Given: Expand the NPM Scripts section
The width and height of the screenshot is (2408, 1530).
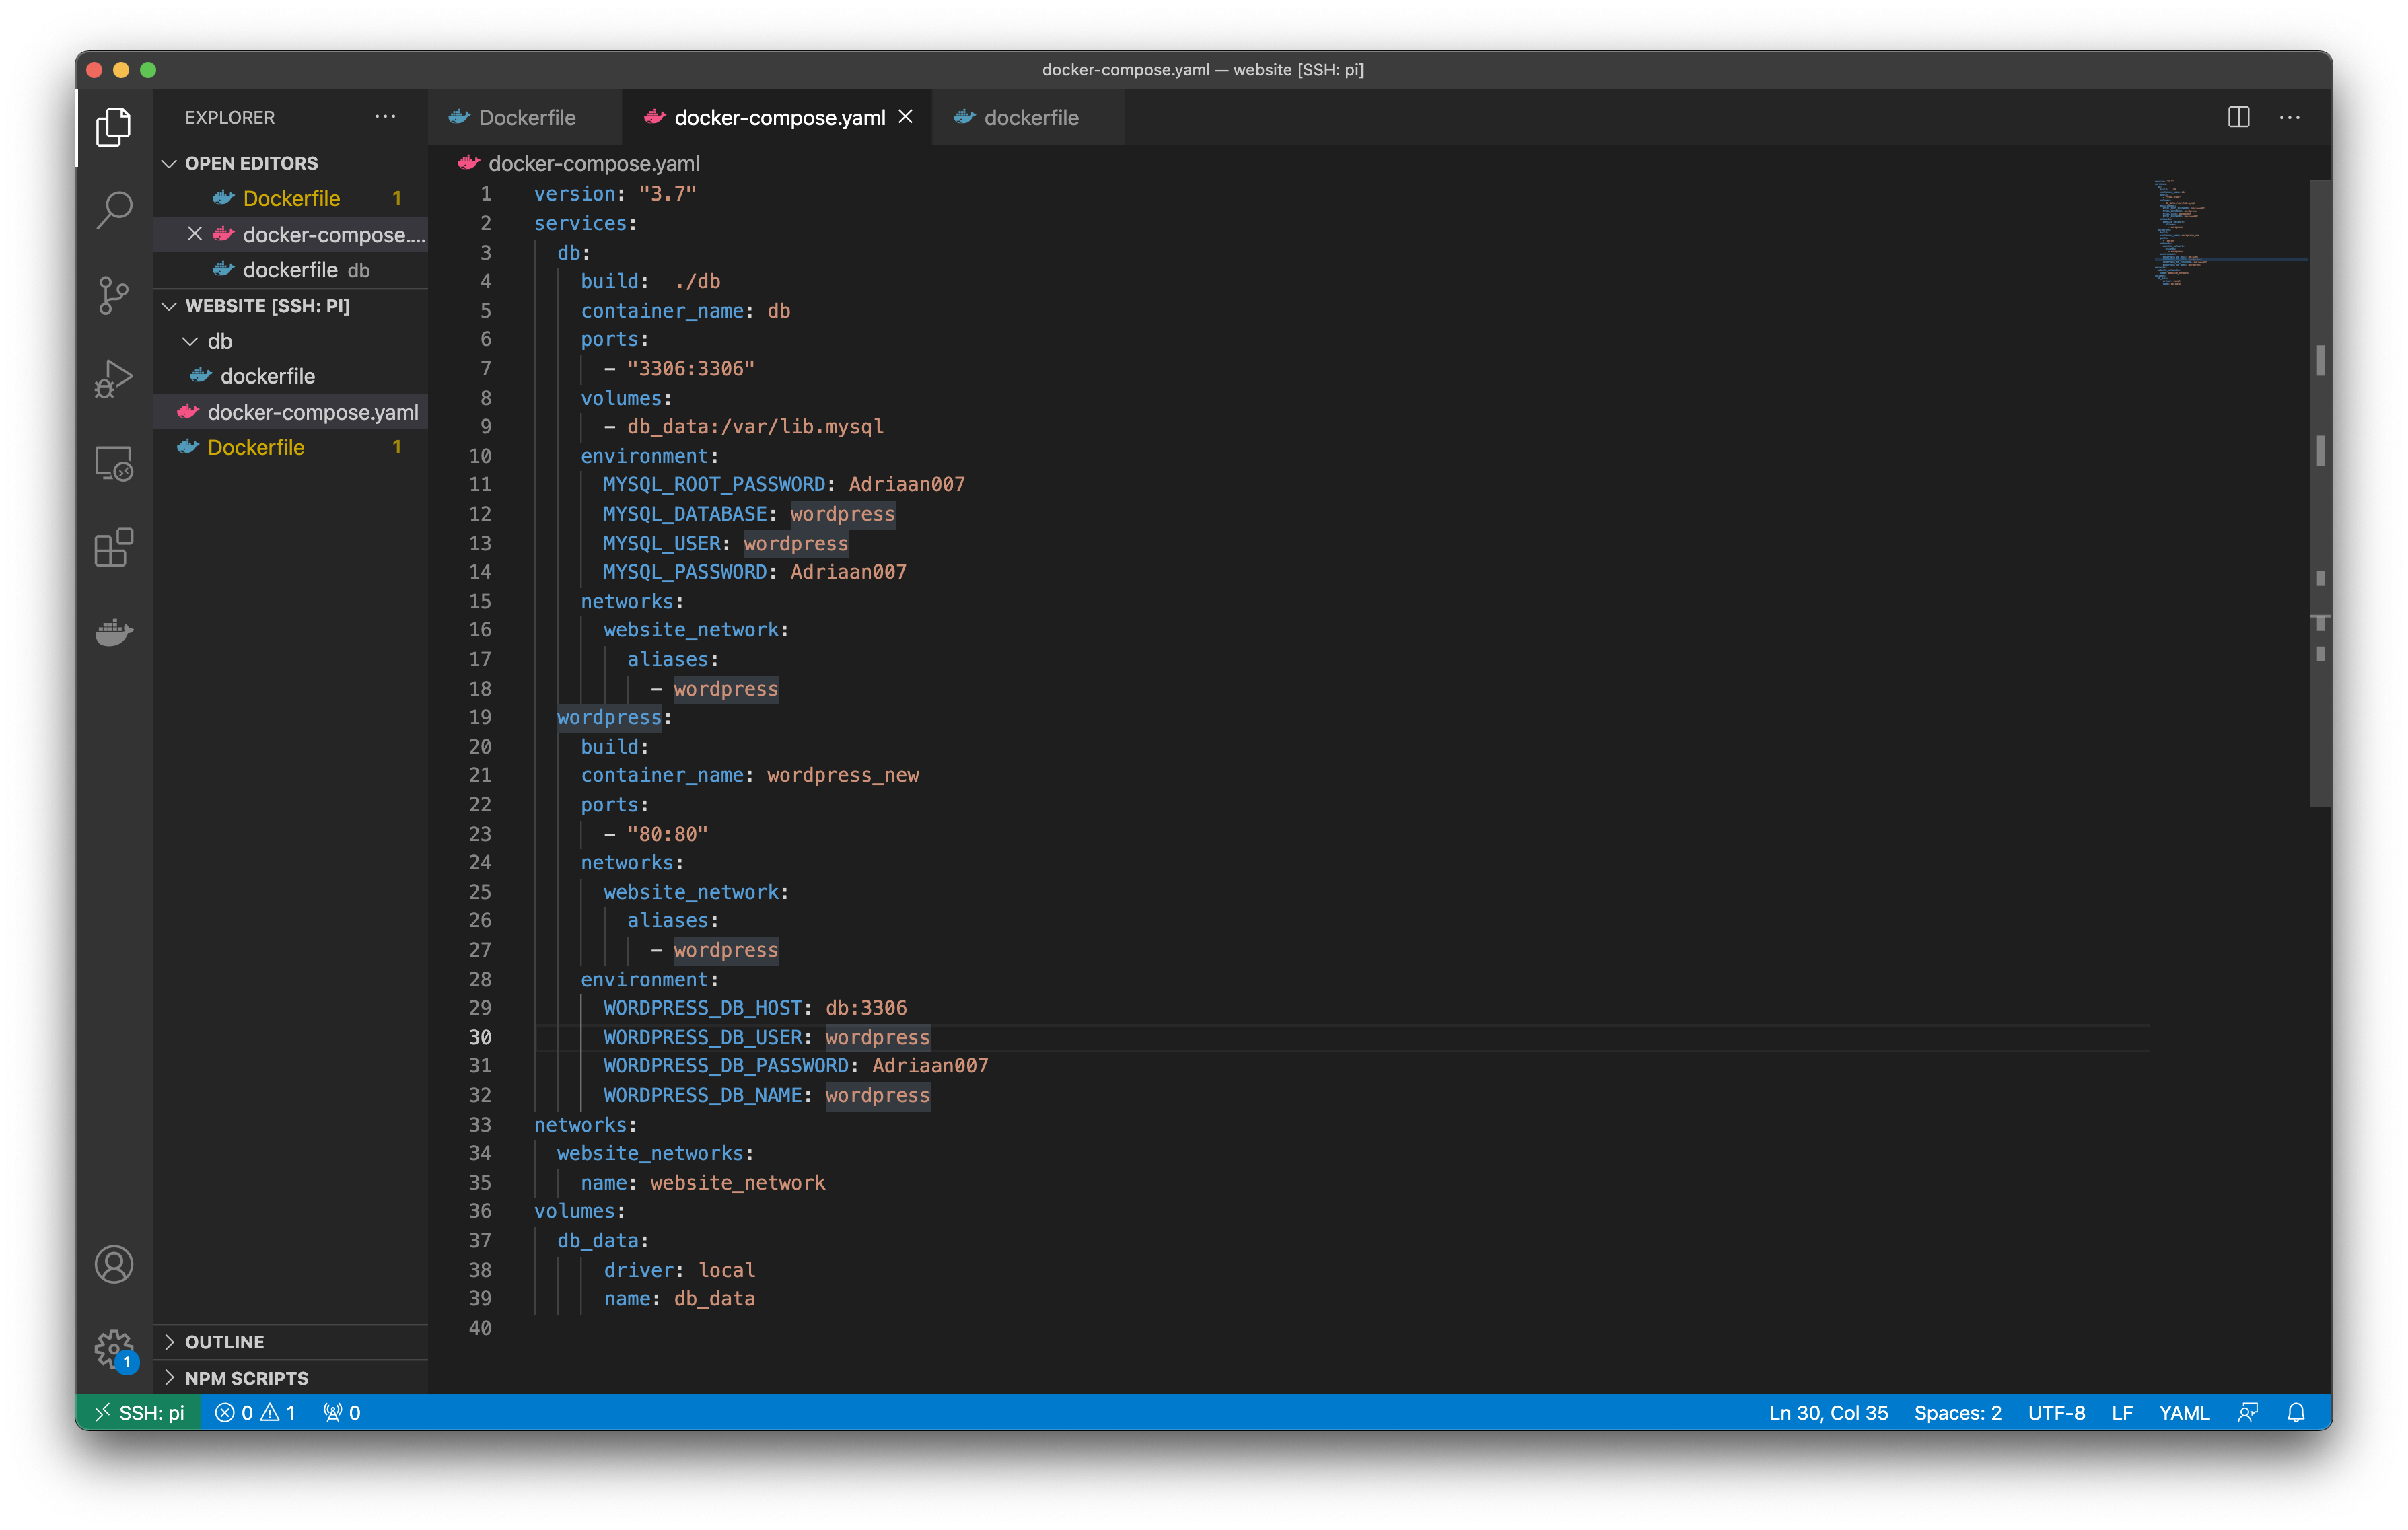Looking at the screenshot, I should tap(290, 1378).
